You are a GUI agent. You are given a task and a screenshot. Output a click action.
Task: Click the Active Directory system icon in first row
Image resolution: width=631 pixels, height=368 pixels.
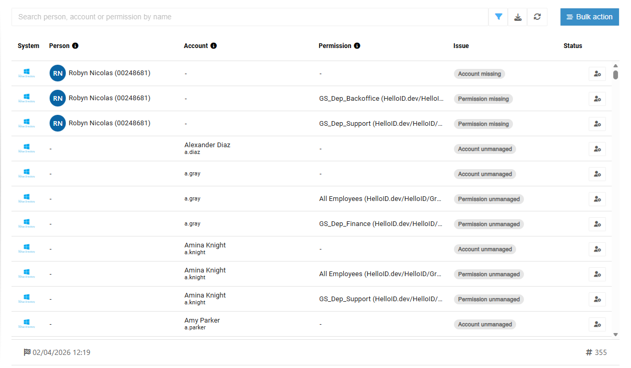[27, 72]
